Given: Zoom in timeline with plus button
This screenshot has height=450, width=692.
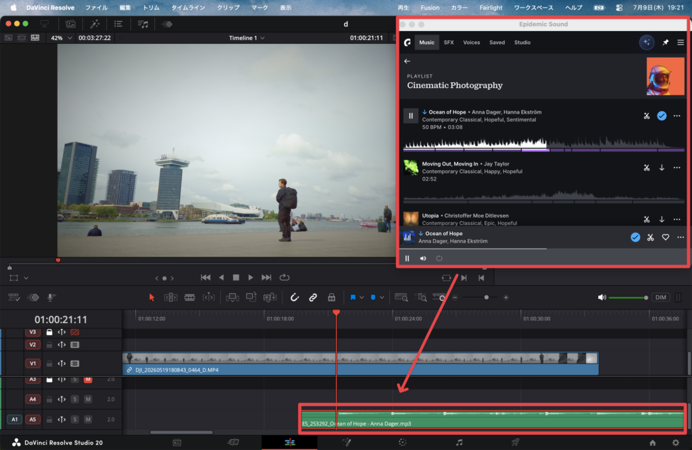Looking at the screenshot, I should (x=505, y=297).
